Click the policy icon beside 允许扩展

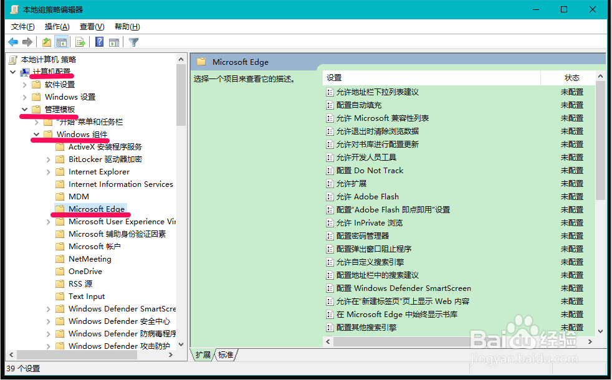330,184
